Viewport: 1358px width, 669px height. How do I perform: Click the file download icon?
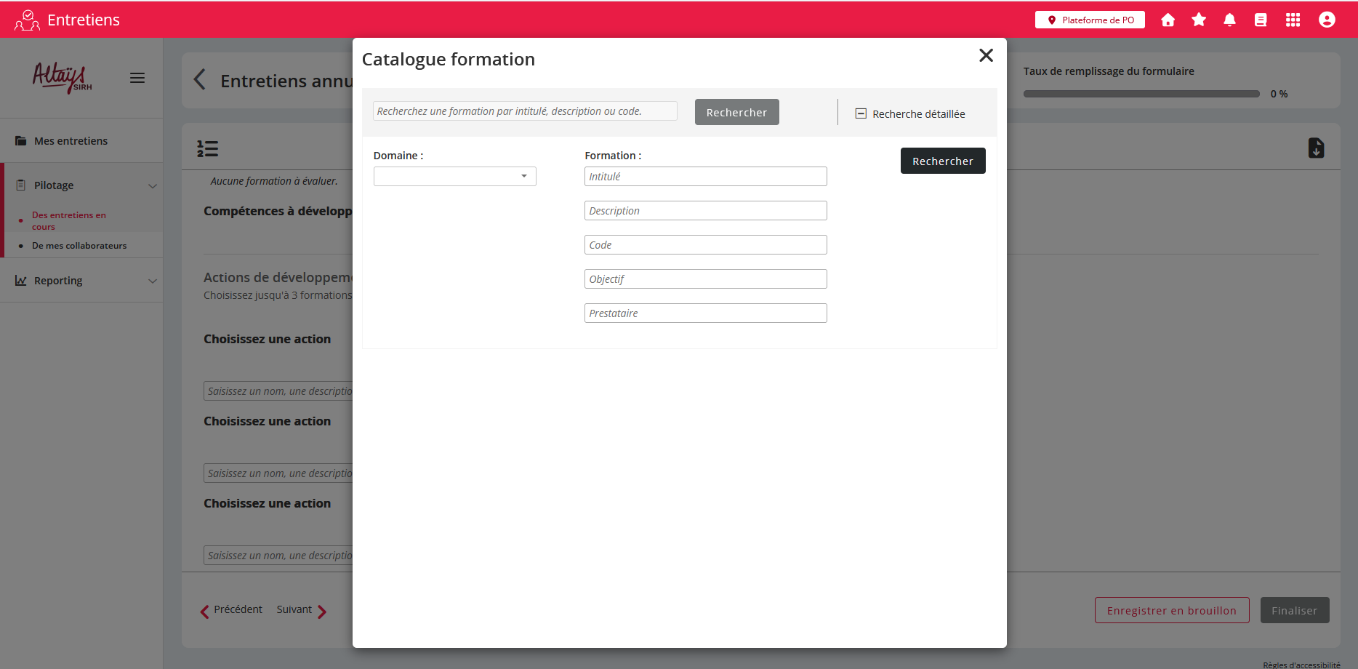click(1316, 148)
